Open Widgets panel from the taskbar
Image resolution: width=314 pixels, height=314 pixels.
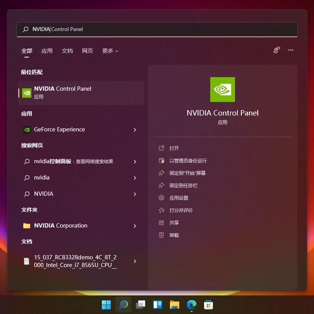pos(158,305)
